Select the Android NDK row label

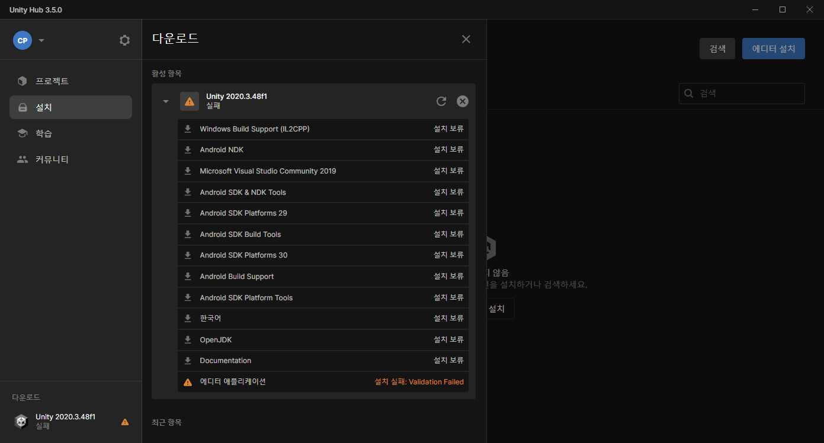[x=222, y=150]
